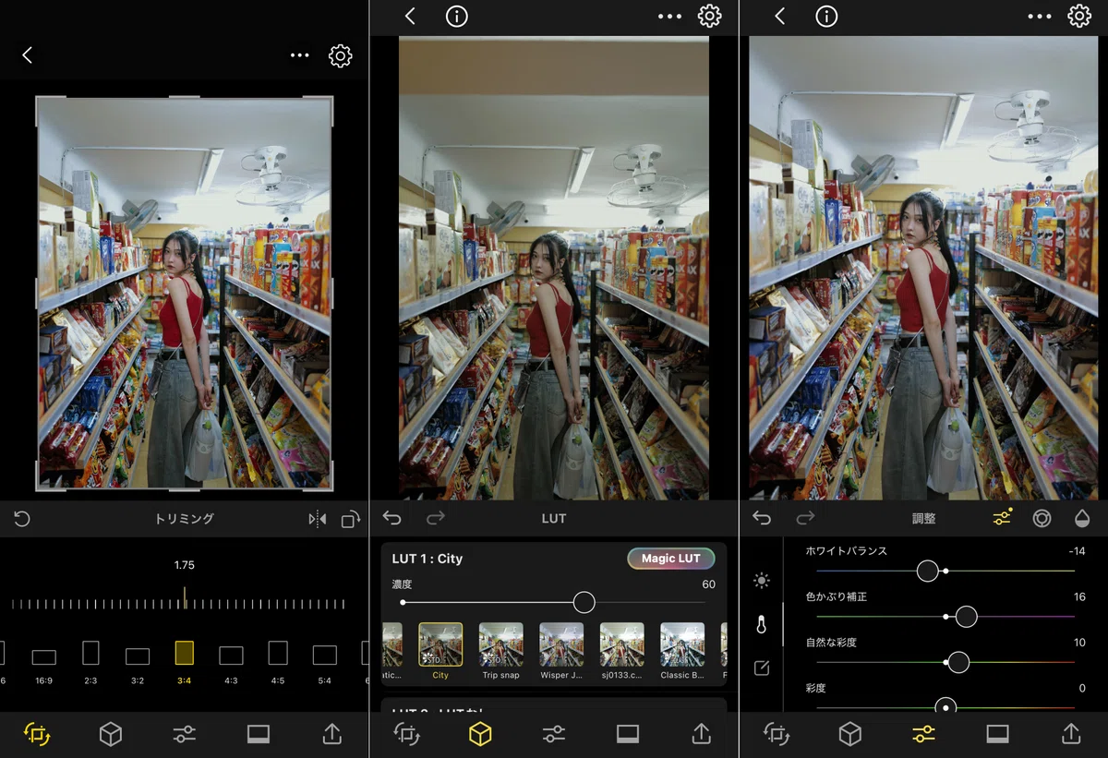Go back from the adjustment screen
The image size is (1108, 758).
click(x=779, y=17)
